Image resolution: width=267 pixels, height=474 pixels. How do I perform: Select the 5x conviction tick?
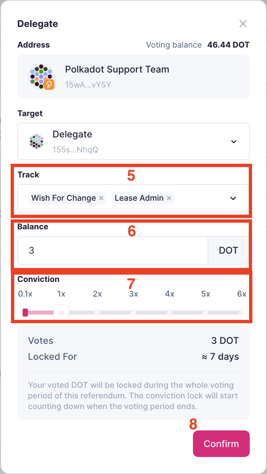point(206,312)
